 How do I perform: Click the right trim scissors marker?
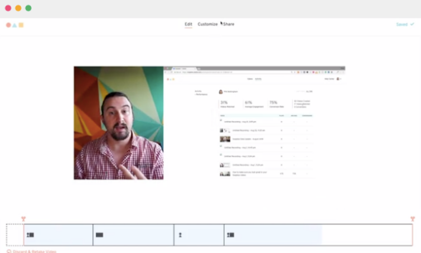[x=413, y=219]
